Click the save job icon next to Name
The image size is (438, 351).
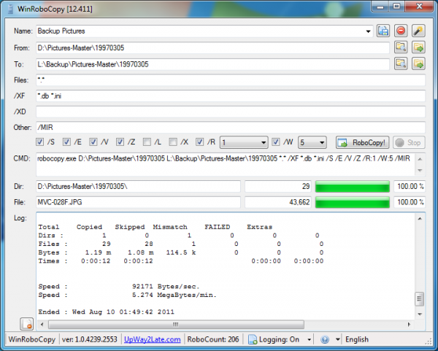point(383,31)
